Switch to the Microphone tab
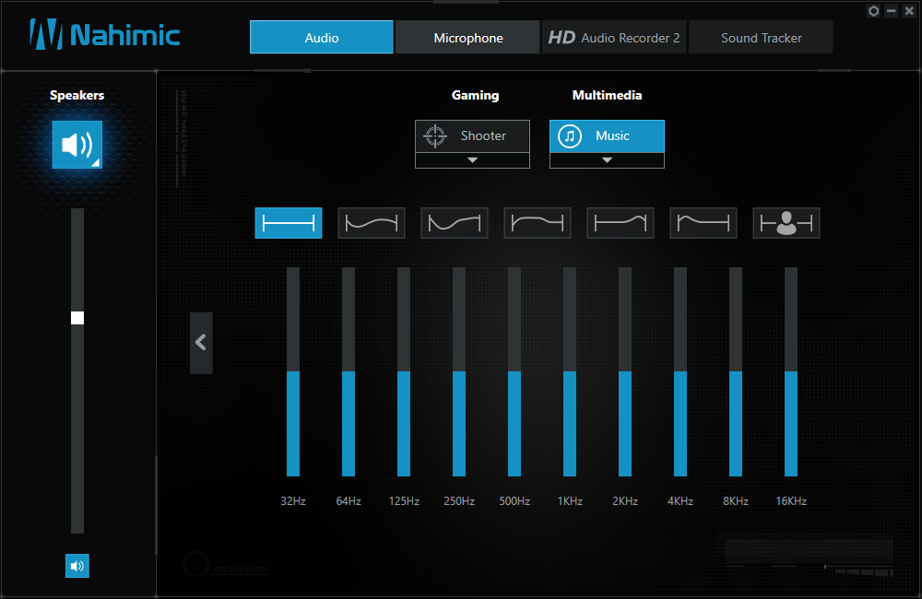Viewport: 922px width, 599px height. 468,38
